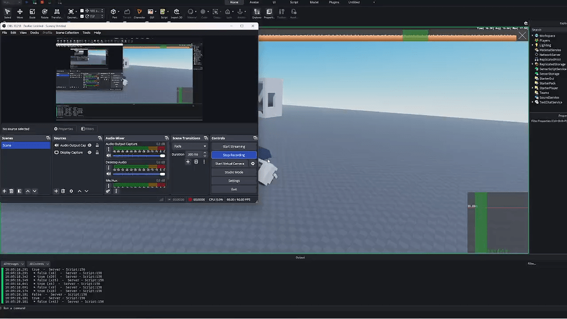This screenshot has width=567, height=319.
Task: Hide the Display Capture source
Action: pos(90,153)
